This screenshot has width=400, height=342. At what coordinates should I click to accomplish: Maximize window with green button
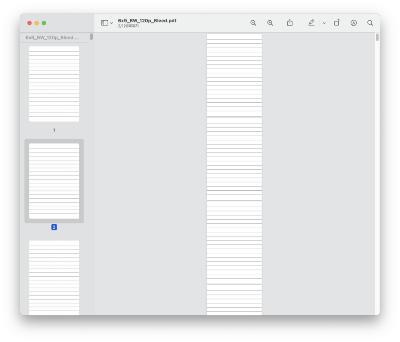[x=44, y=23]
